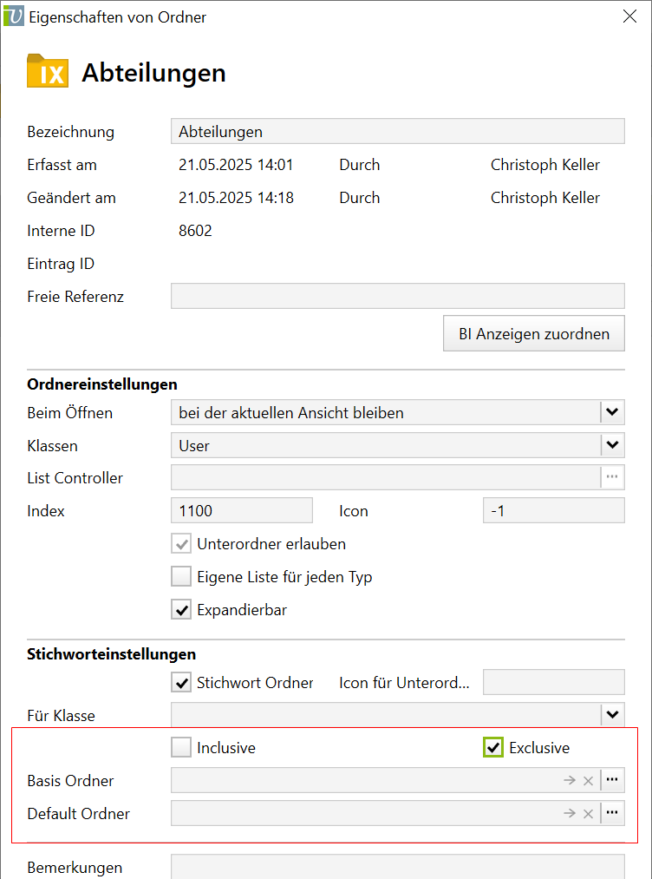Open the Klassen dropdown list
The image size is (652, 879).
(x=612, y=445)
